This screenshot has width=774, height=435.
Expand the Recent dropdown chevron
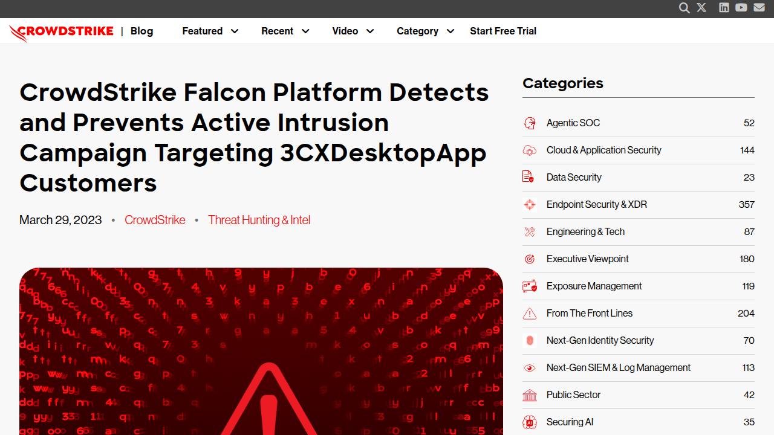pos(305,31)
